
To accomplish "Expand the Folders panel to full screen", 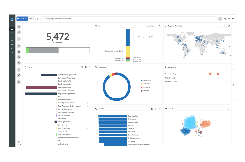I will click(89, 67).
